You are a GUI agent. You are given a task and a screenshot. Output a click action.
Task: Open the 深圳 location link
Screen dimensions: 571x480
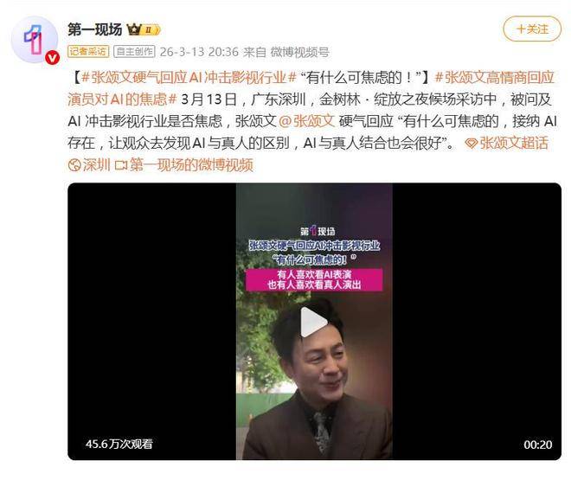pos(97,165)
